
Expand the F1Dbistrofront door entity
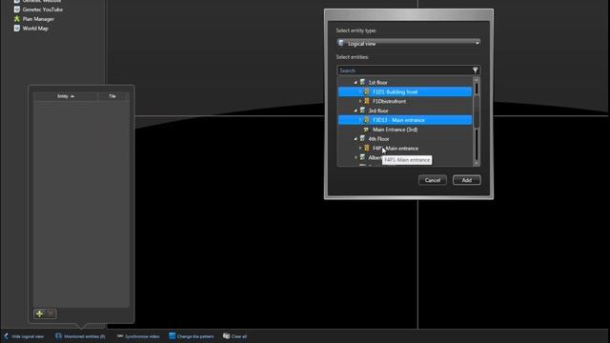pyautogui.click(x=360, y=101)
